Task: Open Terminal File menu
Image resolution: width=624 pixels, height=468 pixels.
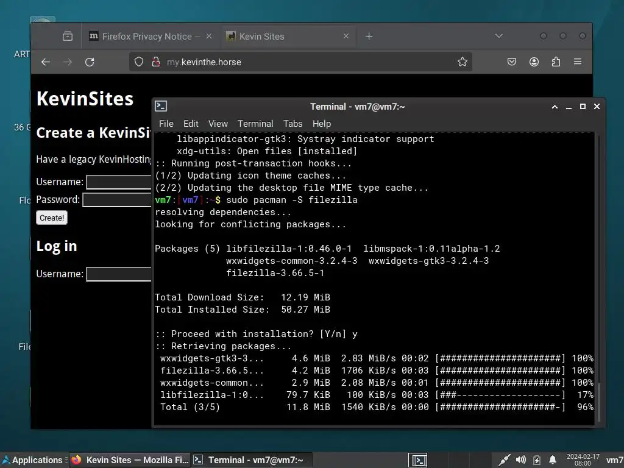Action: 166,124
